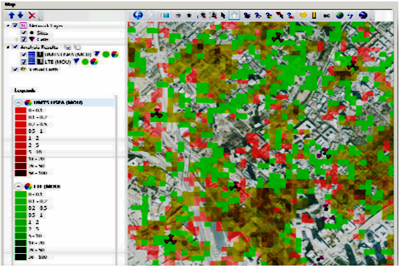This screenshot has width=399, height=267.
Task: Open filter for the LTE (MOU) layer
Action: (x=77, y=61)
